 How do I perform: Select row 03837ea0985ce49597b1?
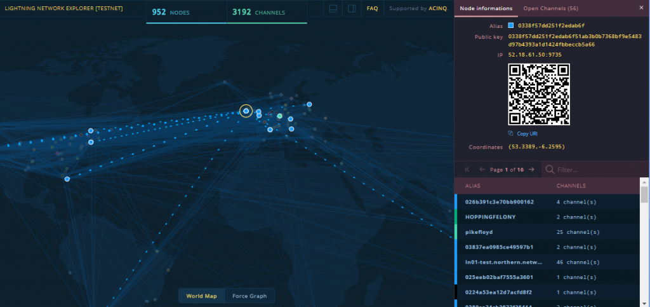[x=547, y=247]
